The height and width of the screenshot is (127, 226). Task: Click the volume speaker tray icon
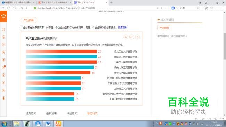198,124
